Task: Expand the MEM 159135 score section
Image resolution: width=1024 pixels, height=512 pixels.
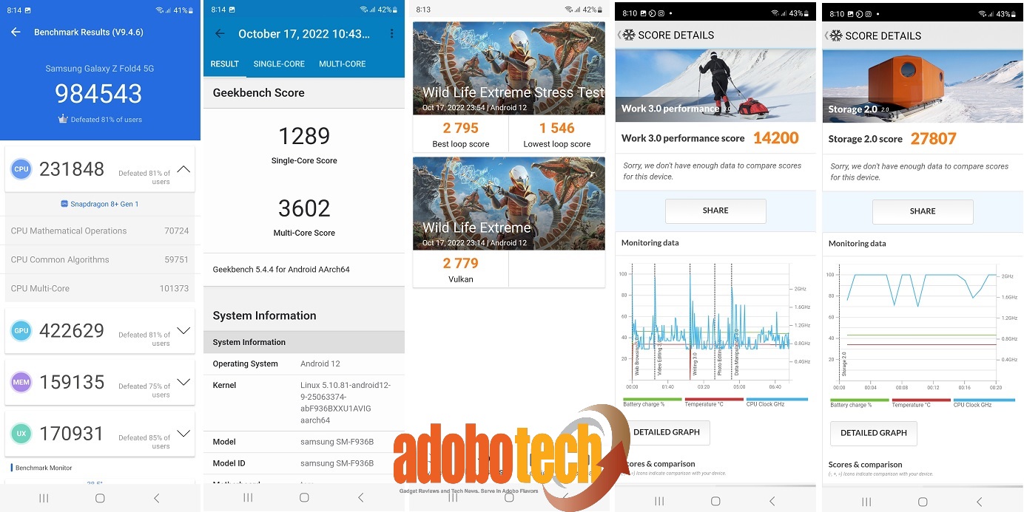Action: click(x=183, y=382)
